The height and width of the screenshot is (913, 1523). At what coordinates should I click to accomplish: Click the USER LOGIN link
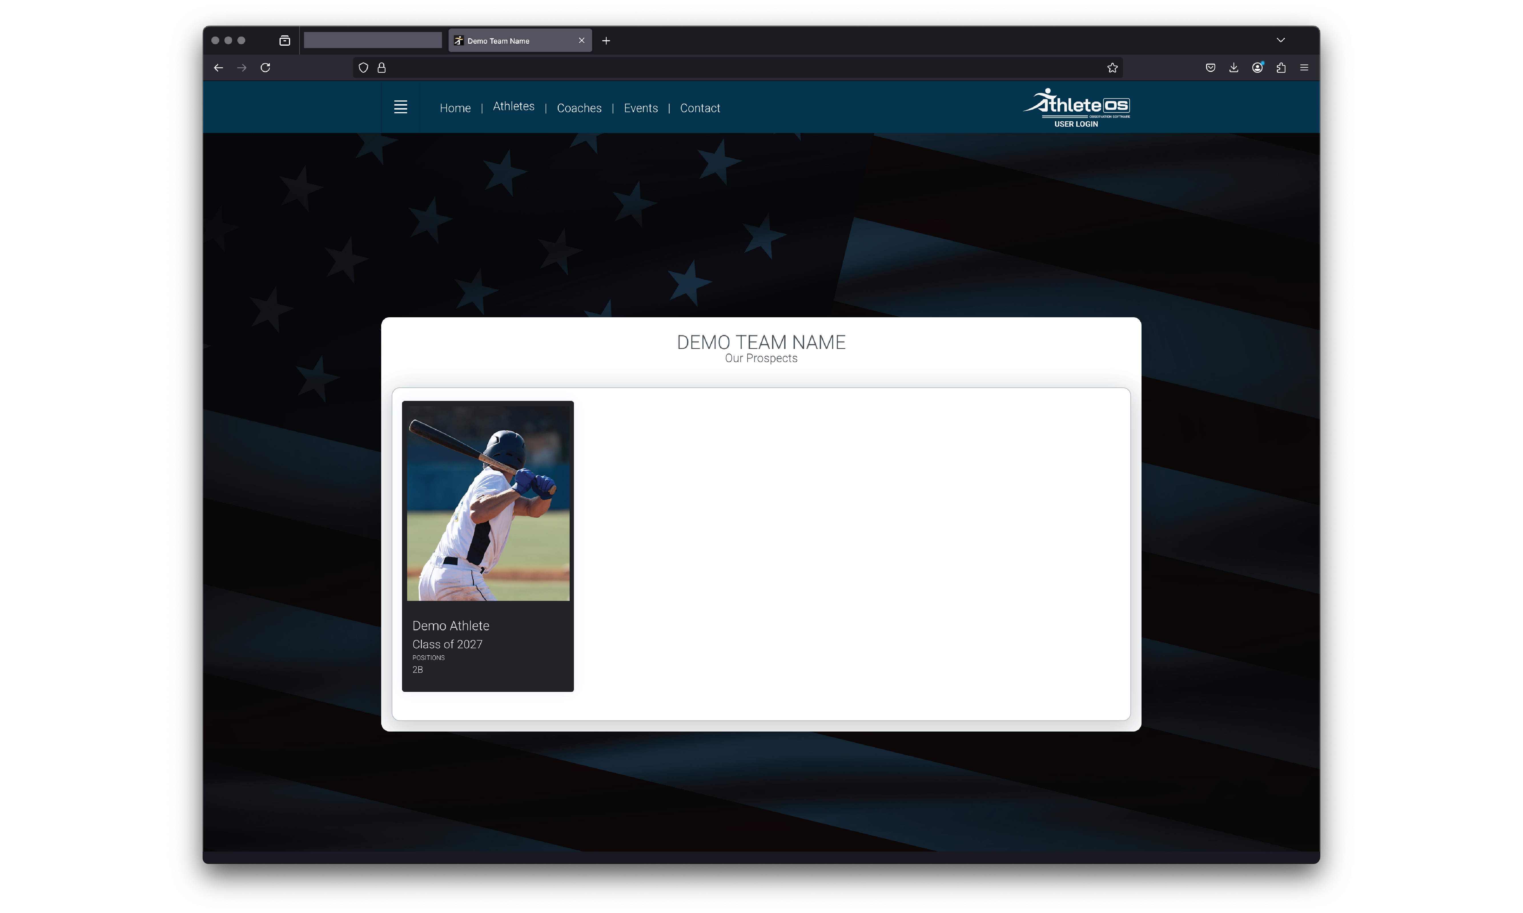1076,124
